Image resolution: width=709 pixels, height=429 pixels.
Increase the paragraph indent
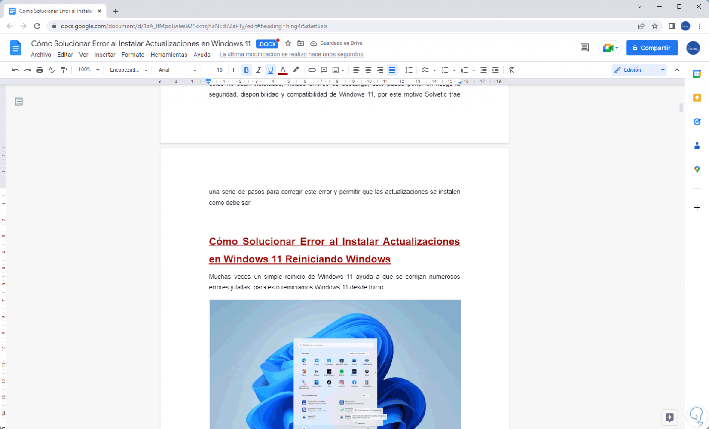point(495,70)
